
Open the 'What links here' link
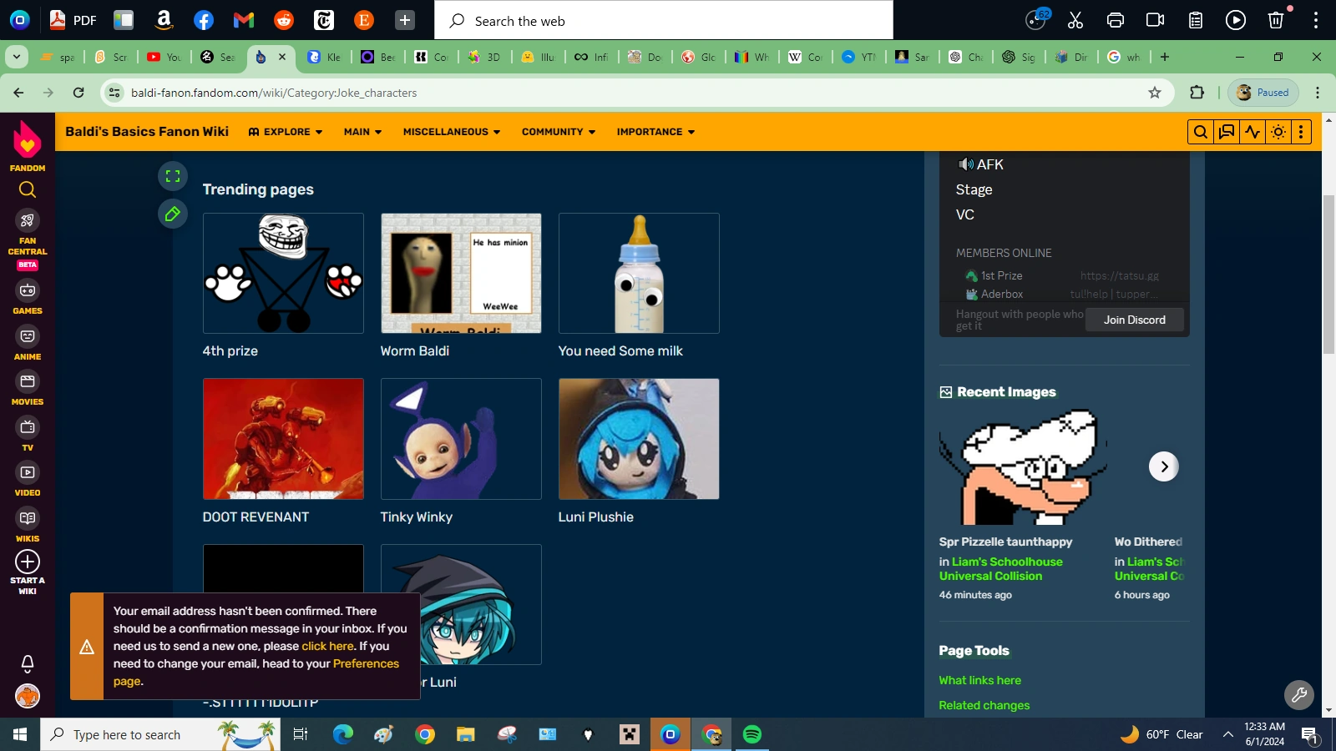[979, 680]
